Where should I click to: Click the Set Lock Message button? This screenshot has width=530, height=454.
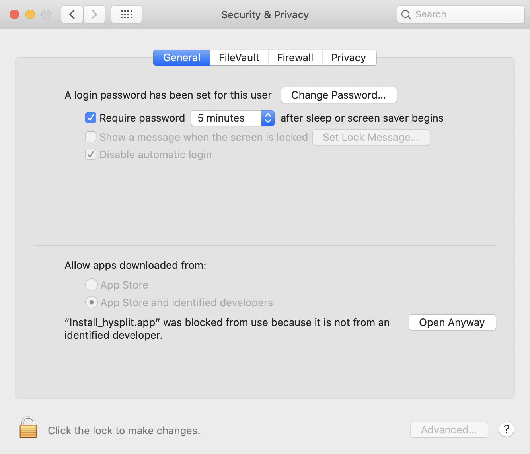371,137
